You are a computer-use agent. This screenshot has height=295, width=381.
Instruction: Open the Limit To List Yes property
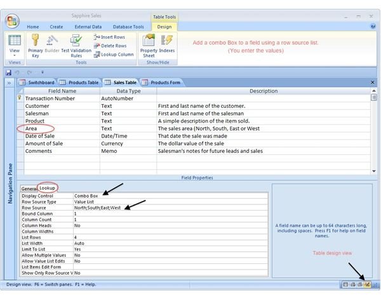pyautogui.click(x=171, y=249)
